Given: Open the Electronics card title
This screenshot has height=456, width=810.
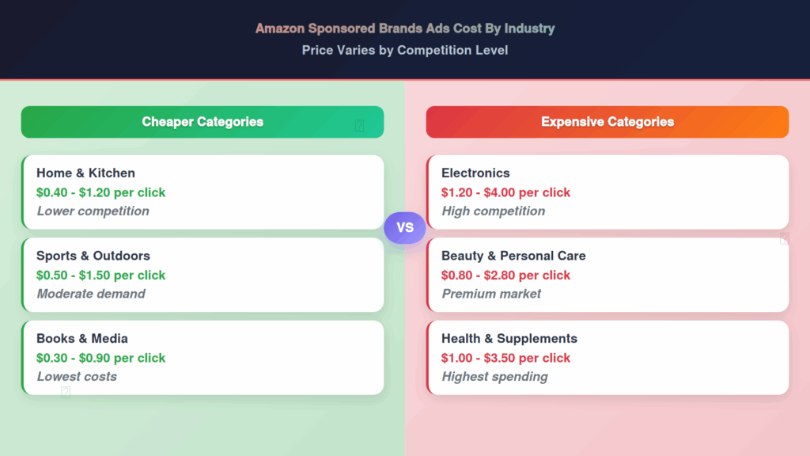Looking at the screenshot, I should (x=475, y=173).
